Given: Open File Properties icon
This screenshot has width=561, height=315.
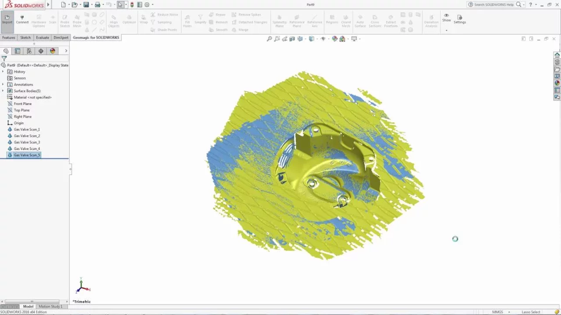Looking at the screenshot, I should coord(139,4).
